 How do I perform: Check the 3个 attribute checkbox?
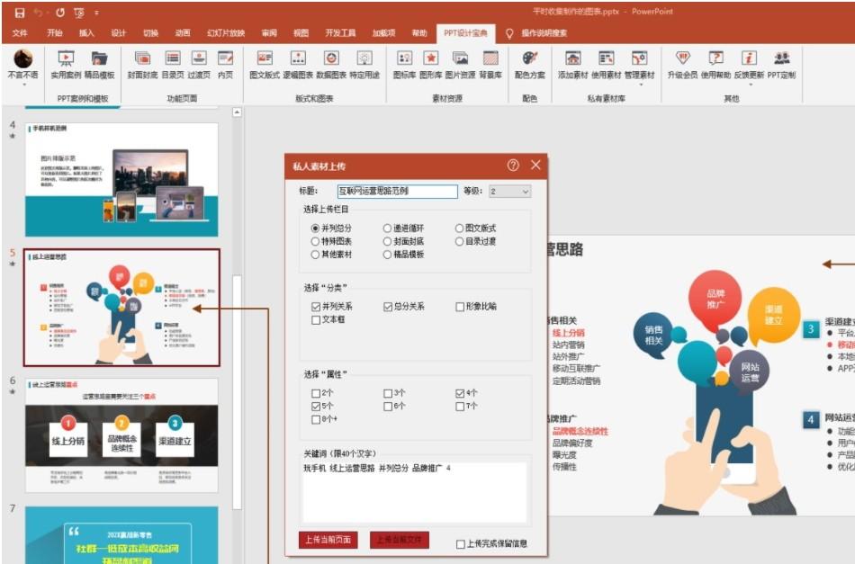coord(388,393)
